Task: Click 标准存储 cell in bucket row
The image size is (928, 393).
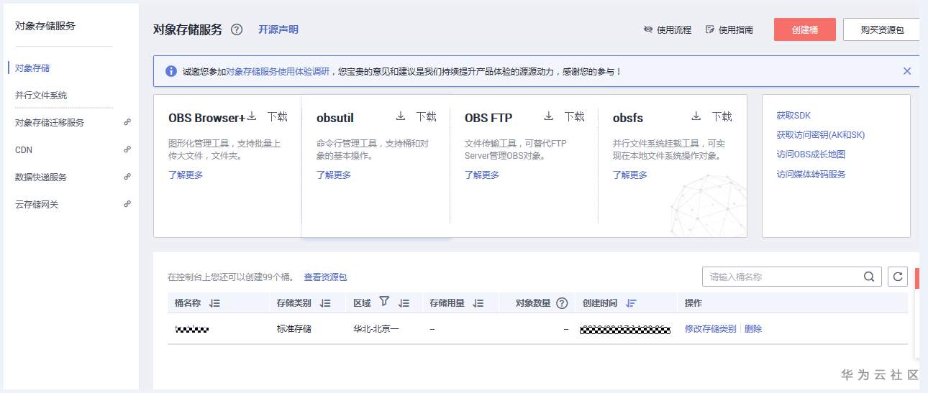Action: point(294,329)
